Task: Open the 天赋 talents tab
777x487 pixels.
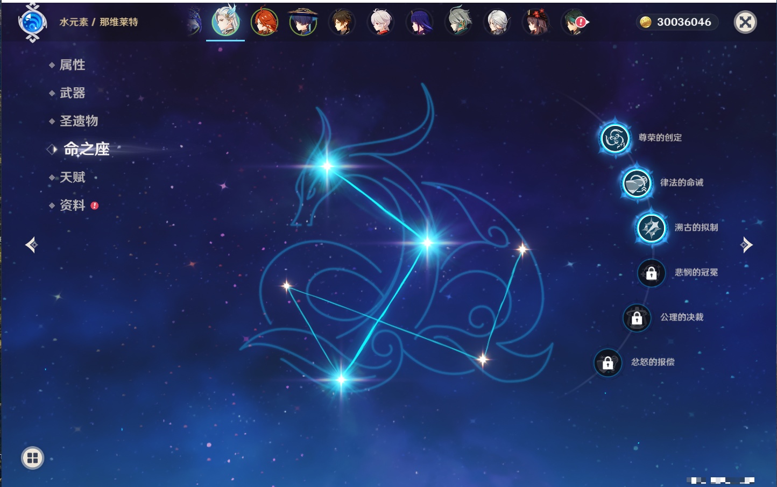Action: pyautogui.click(x=72, y=177)
